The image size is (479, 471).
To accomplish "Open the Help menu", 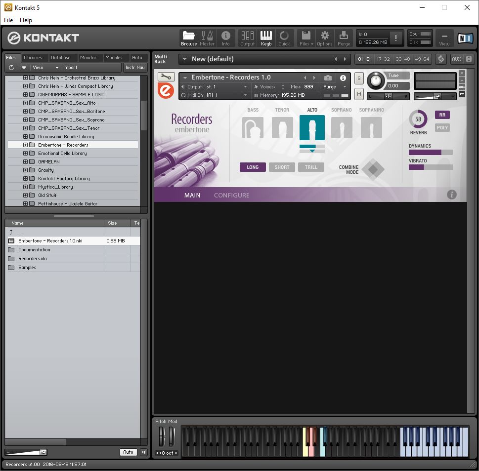I will 26,20.
